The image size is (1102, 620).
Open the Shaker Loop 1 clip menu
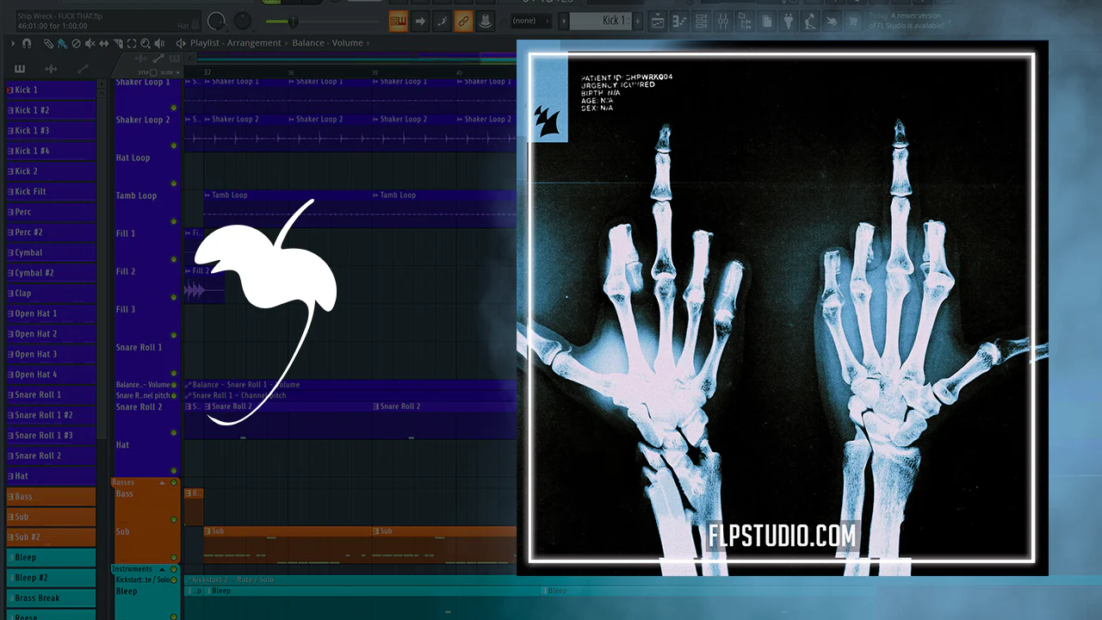(207, 82)
